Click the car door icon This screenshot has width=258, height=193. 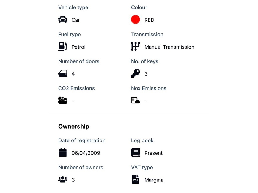pyautogui.click(x=63, y=73)
